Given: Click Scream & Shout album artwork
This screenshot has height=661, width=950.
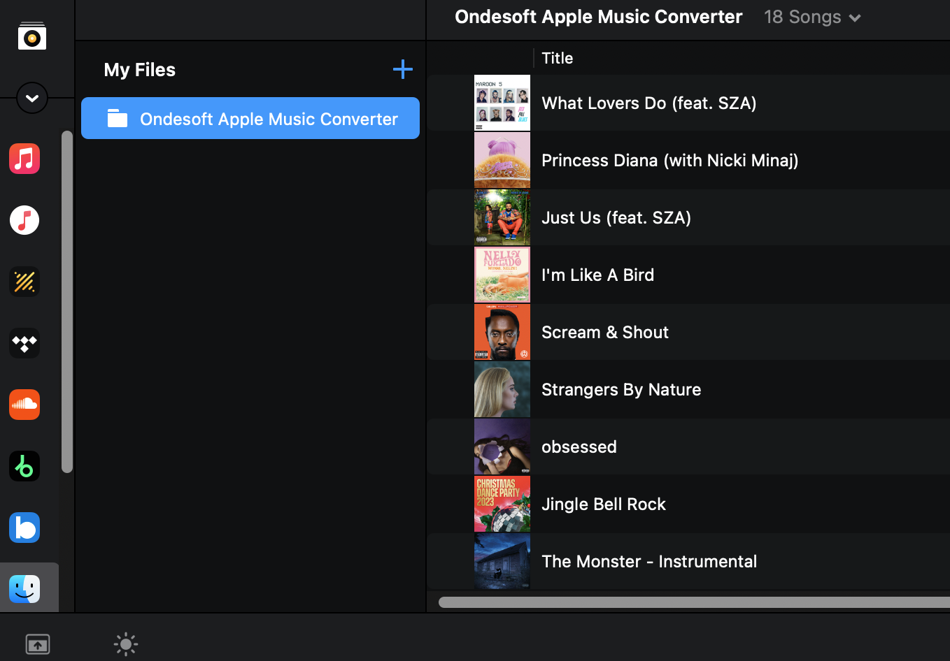Looking at the screenshot, I should (502, 332).
